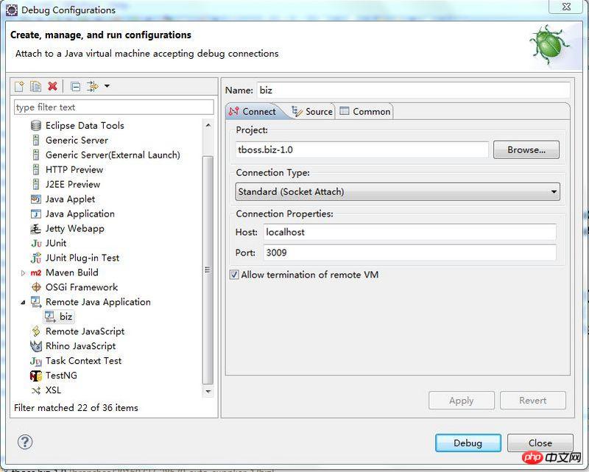
Task: Click the Duplicate configuration icon
Action: (35, 87)
